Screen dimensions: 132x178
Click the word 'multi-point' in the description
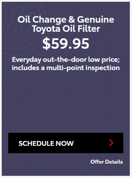[65, 68]
